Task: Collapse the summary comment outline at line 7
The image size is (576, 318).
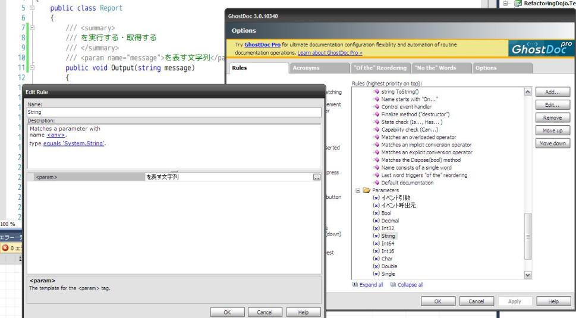Action: pyautogui.click(x=32, y=27)
